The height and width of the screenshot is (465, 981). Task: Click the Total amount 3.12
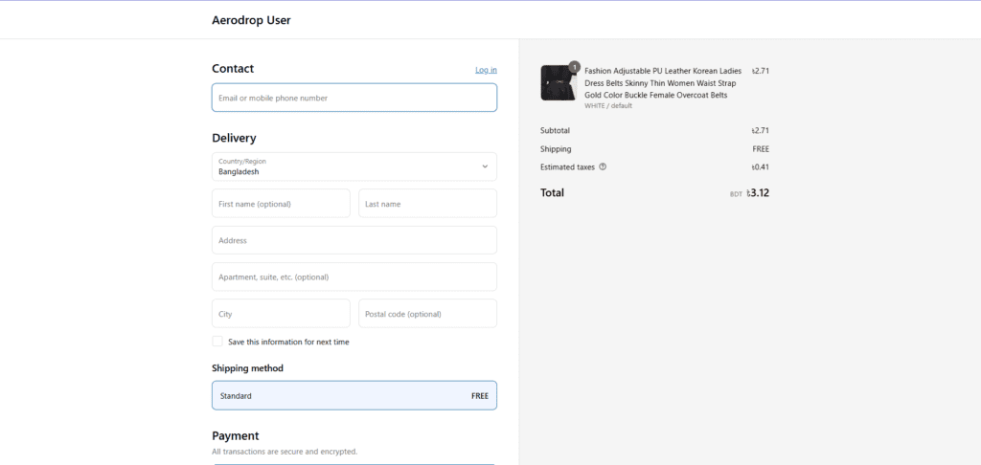click(x=758, y=192)
